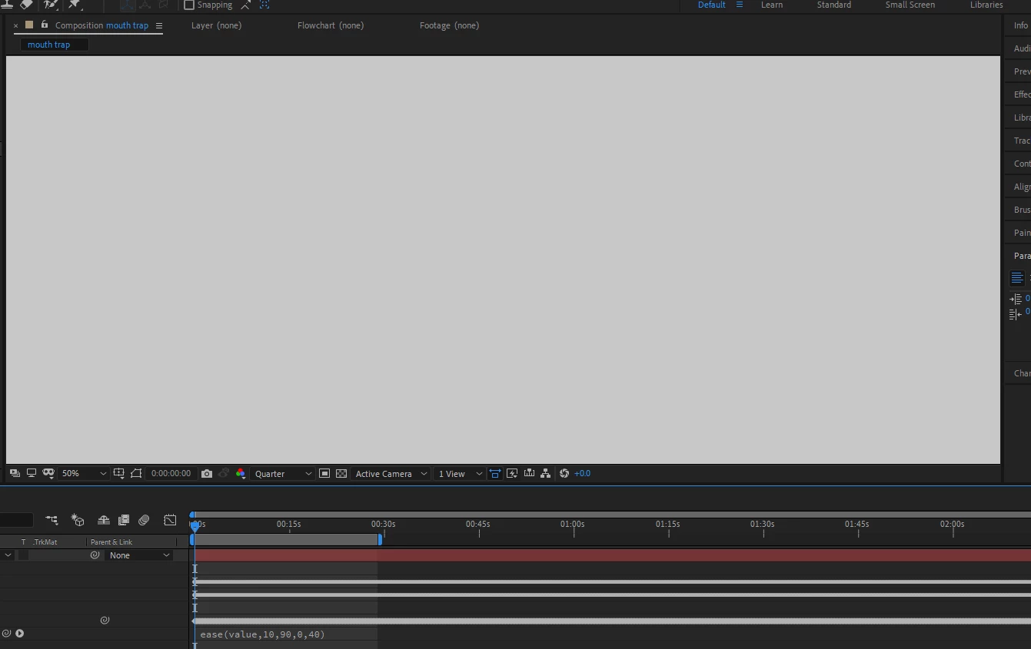This screenshot has height=649, width=1031.
Task: Toggle Fast Previews box icon
Action: 324,474
